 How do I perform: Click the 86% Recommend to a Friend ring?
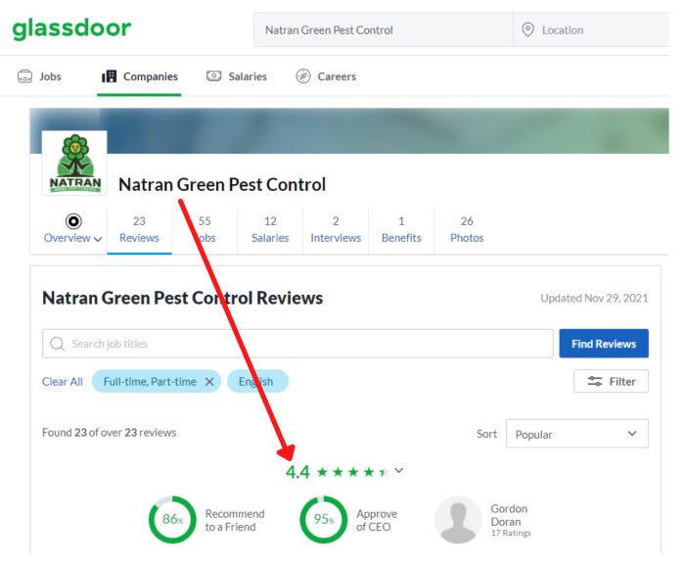click(172, 520)
